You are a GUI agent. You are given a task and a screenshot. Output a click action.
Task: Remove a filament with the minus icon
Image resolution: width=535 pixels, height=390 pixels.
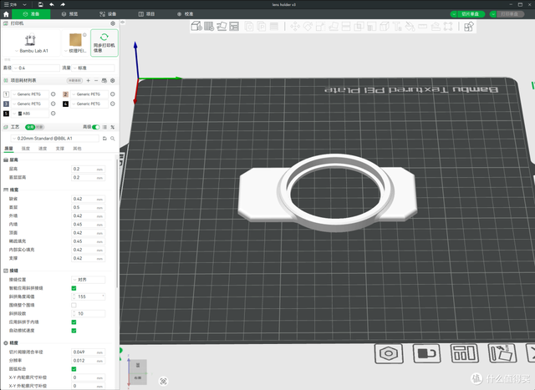point(96,80)
